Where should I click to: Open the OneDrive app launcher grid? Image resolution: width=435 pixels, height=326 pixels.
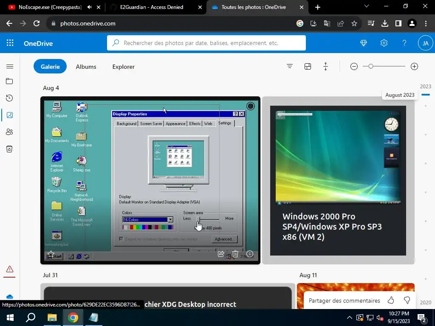click(10, 43)
